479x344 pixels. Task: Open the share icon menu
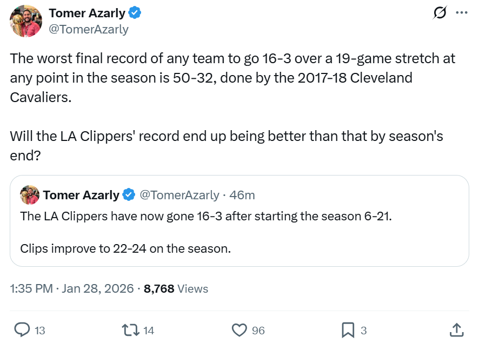click(456, 329)
